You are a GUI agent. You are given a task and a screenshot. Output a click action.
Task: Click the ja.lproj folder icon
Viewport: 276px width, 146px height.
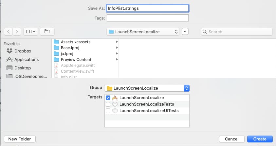[56, 54]
